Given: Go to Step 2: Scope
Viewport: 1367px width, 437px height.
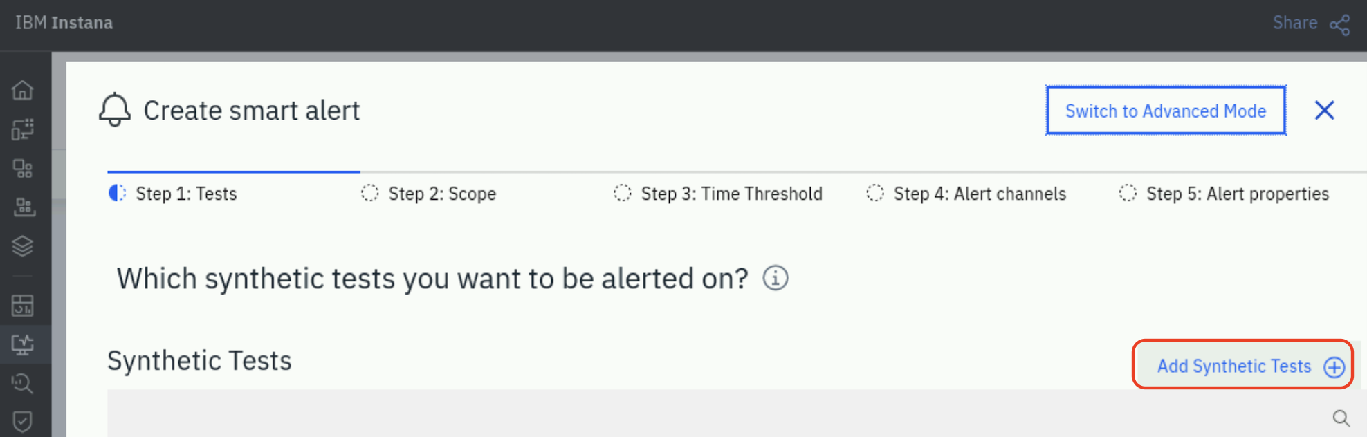Looking at the screenshot, I should [x=429, y=194].
